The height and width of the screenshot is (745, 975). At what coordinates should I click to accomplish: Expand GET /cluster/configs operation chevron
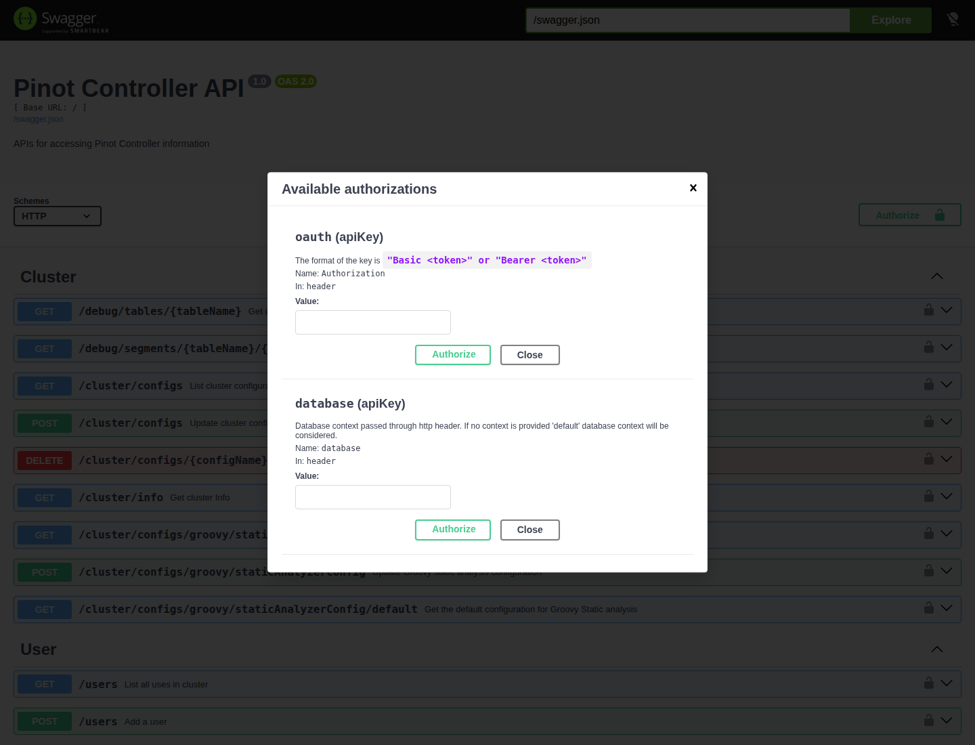tap(947, 385)
